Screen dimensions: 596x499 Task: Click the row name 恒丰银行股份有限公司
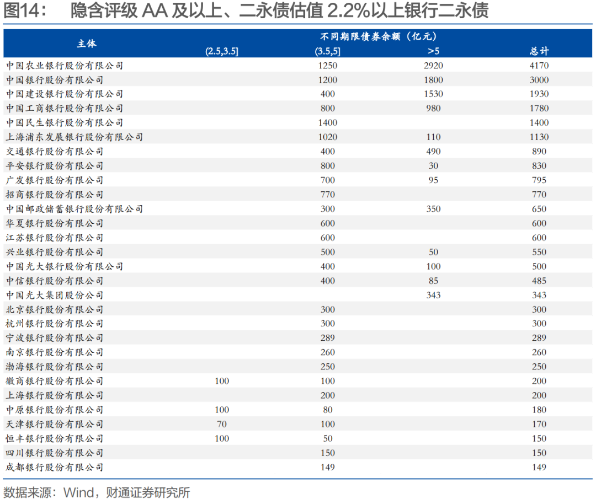(55, 439)
